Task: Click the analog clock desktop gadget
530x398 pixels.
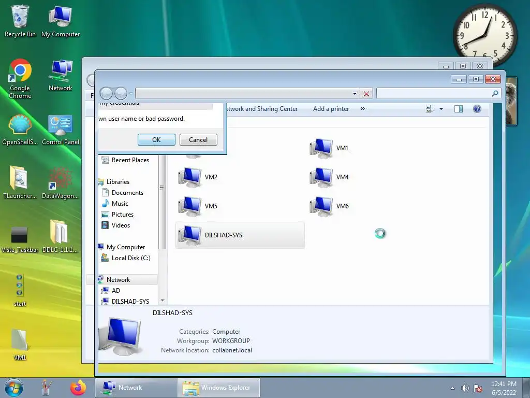Action: pyautogui.click(x=484, y=35)
